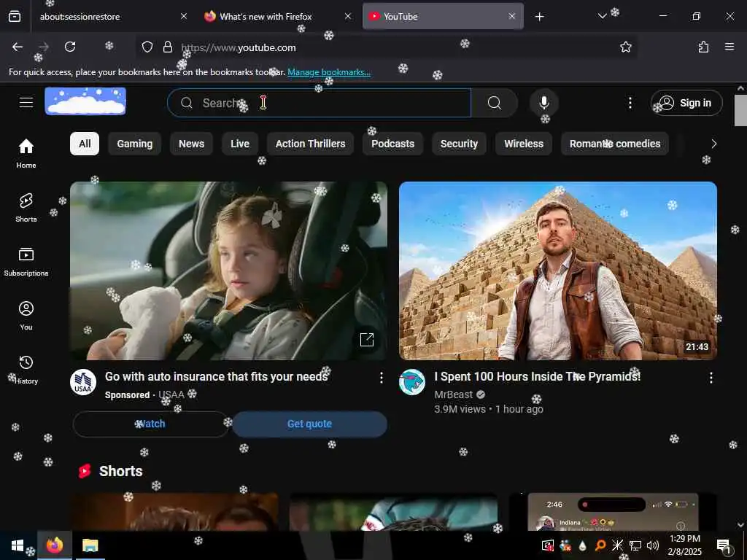Click the Firefox taskbar icon
Viewport: 747px width, 560px height.
coord(54,545)
